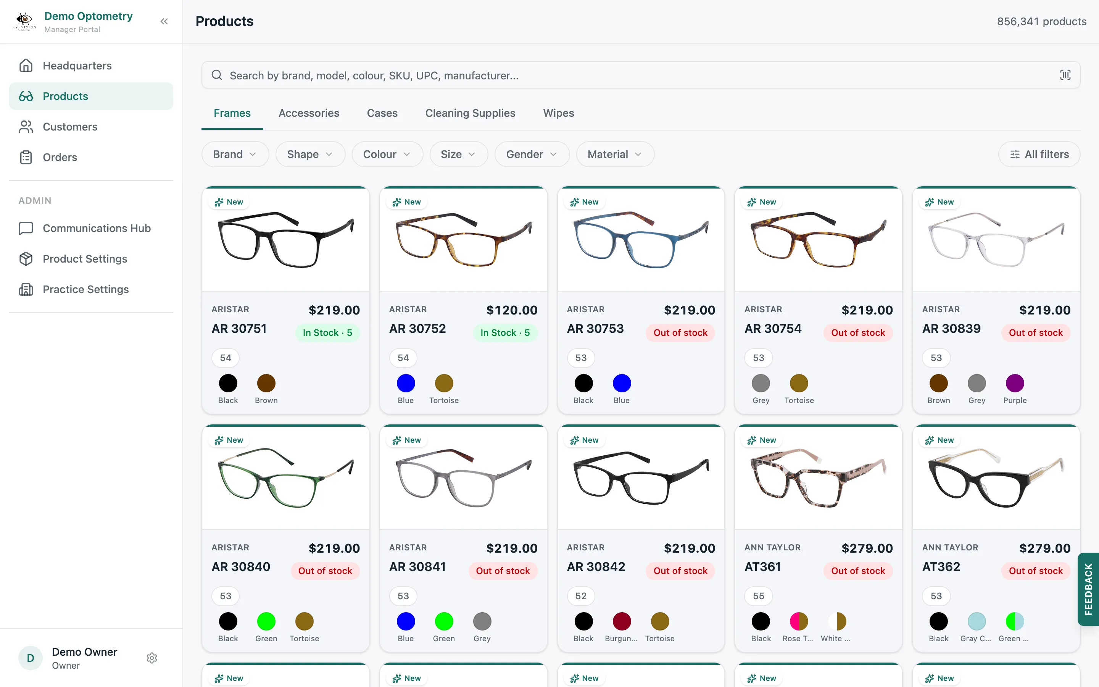
Task: Open settings gear next to Demo Owner
Action: click(152, 658)
